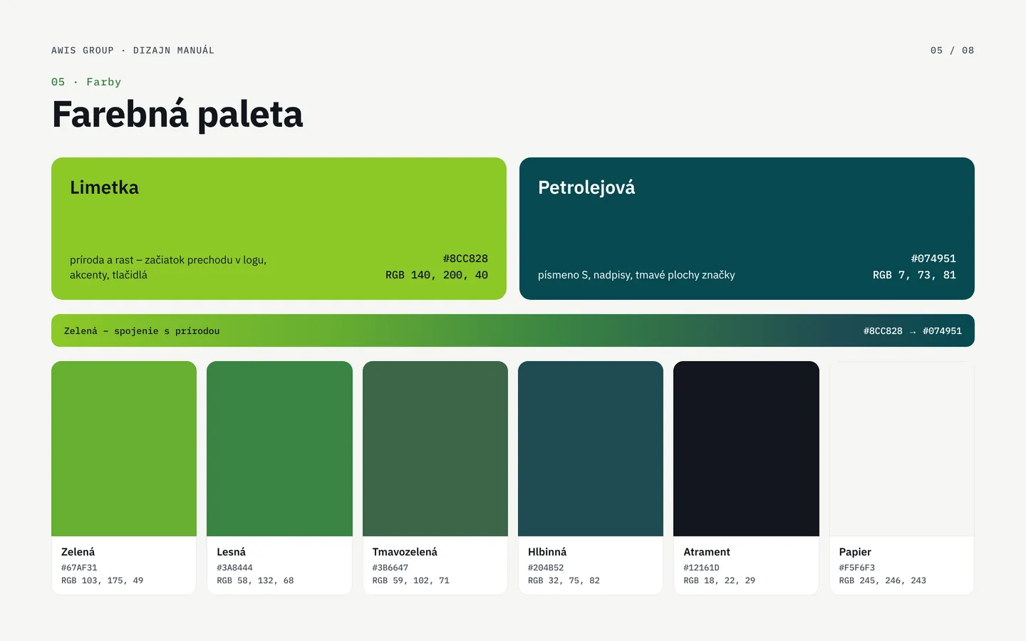Click the Petrolejová dark teal color card
Screen dimensions: 1026x641
pyautogui.click(x=747, y=229)
